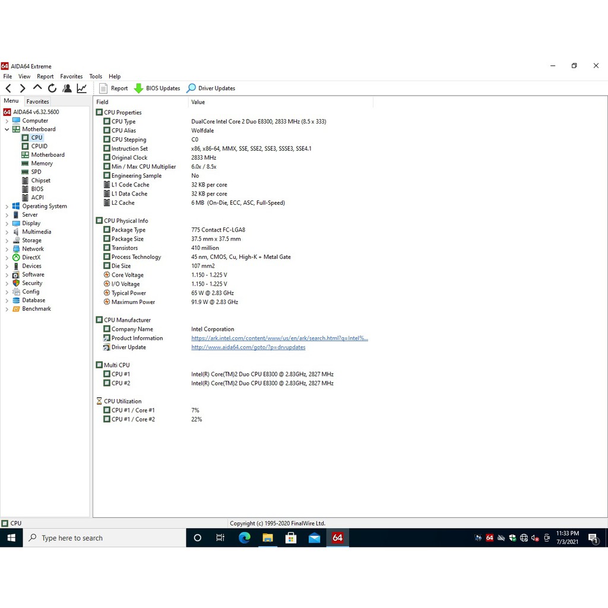Open the File menu

7,77
